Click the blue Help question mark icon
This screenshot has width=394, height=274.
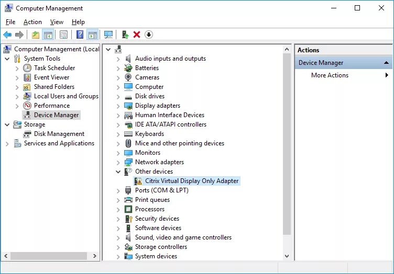coord(80,35)
